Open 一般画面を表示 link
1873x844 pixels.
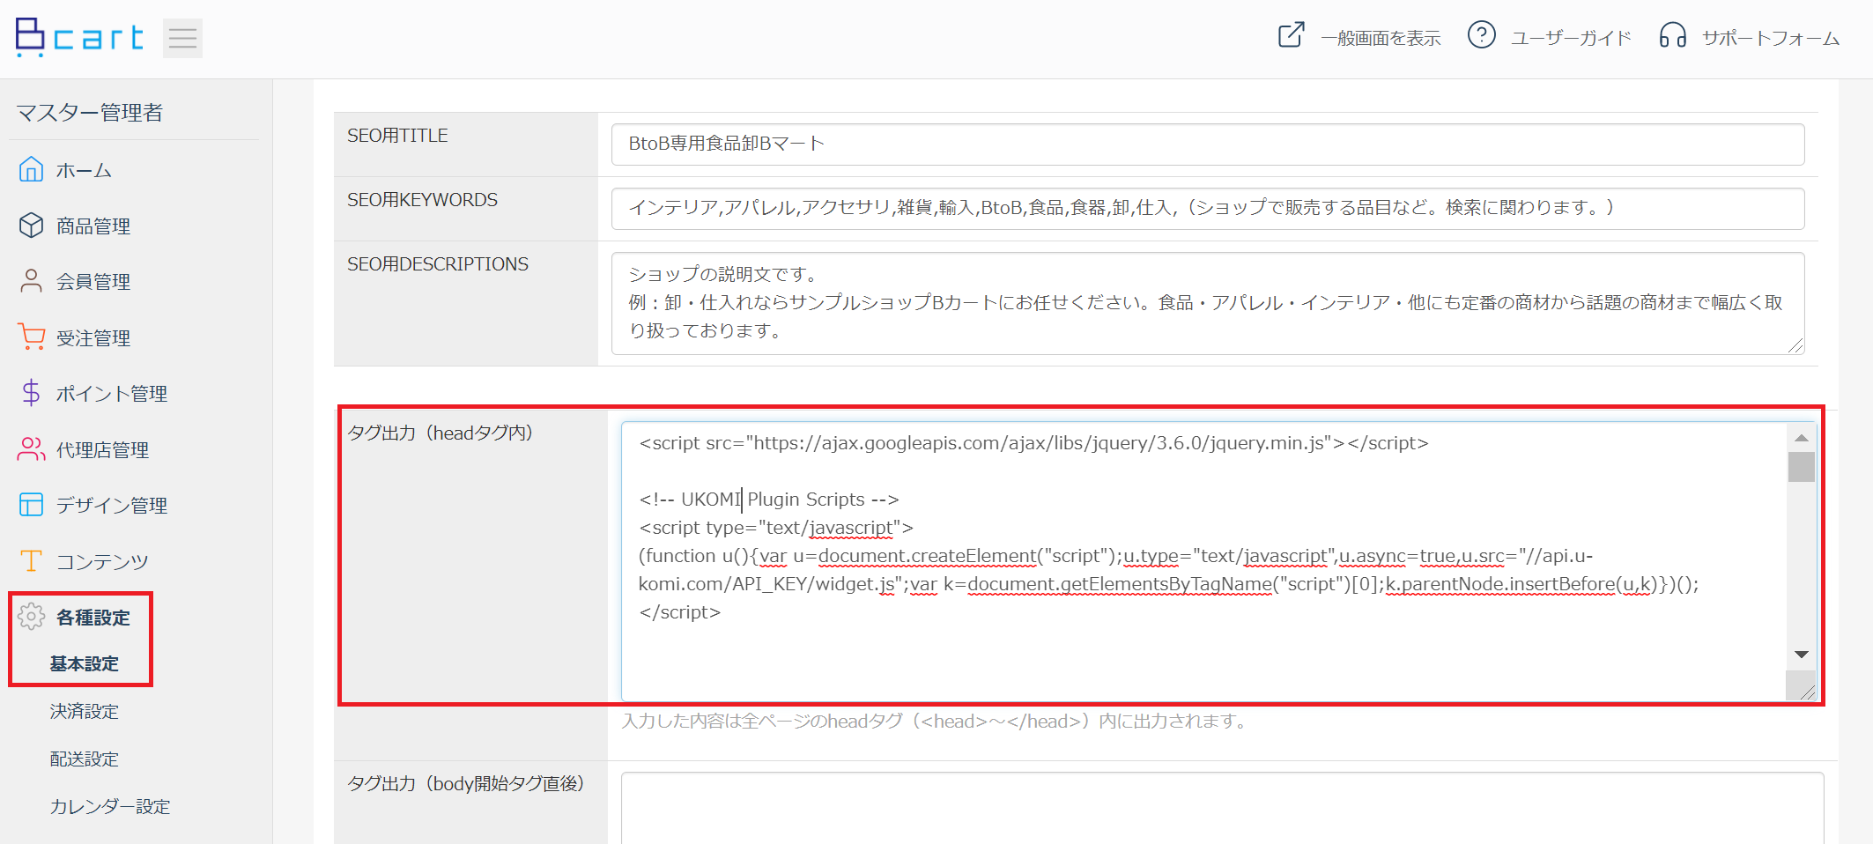pos(1380,38)
